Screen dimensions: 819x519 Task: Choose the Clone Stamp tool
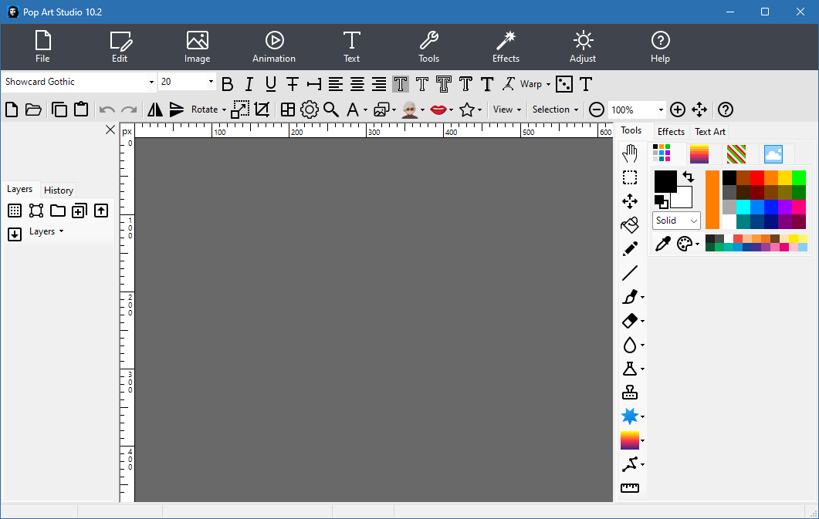tap(630, 393)
